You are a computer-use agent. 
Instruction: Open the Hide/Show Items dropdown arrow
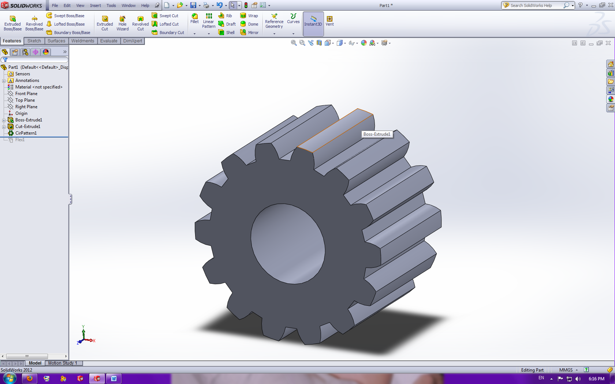(357, 44)
